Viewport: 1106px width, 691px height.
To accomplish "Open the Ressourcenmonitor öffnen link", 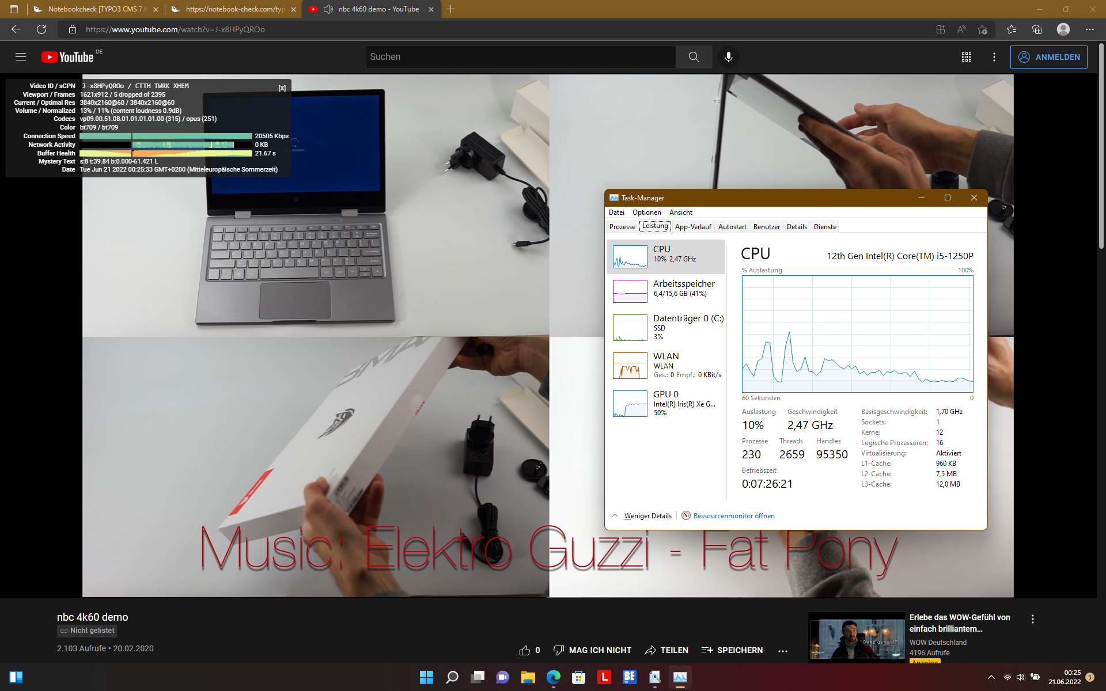I will point(733,516).
